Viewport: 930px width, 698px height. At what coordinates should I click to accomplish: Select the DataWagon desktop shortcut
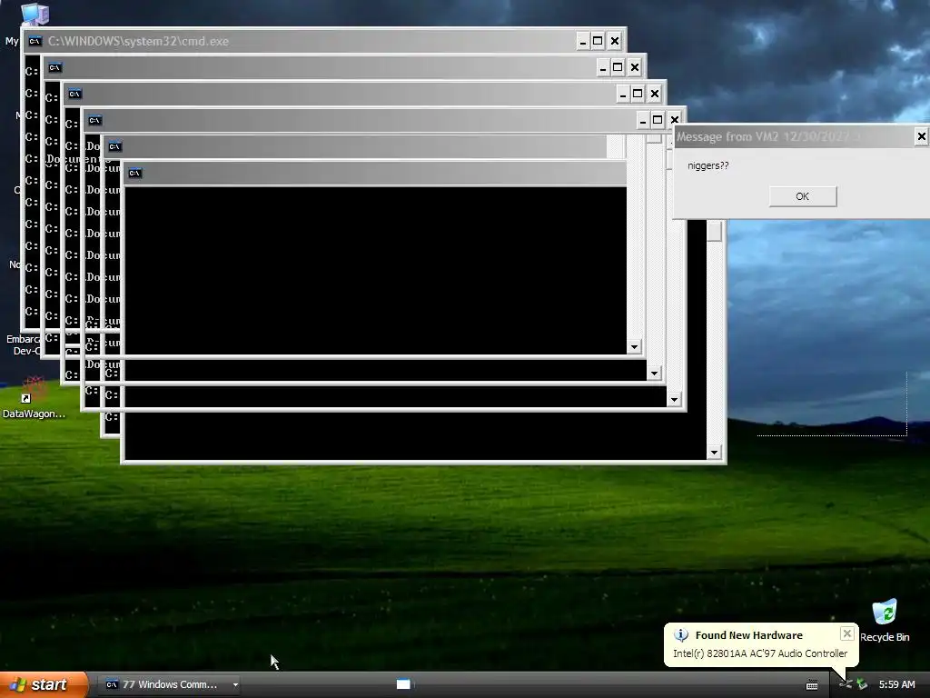[34, 398]
